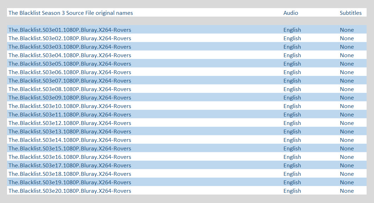Select file name The.Blacklist.S03e10.1080P.Bluray.X264-Rovers
Viewport: 374px width, 203px height.
coord(70,106)
